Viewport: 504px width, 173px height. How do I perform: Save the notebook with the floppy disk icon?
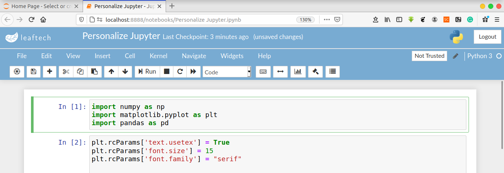click(x=34, y=72)
